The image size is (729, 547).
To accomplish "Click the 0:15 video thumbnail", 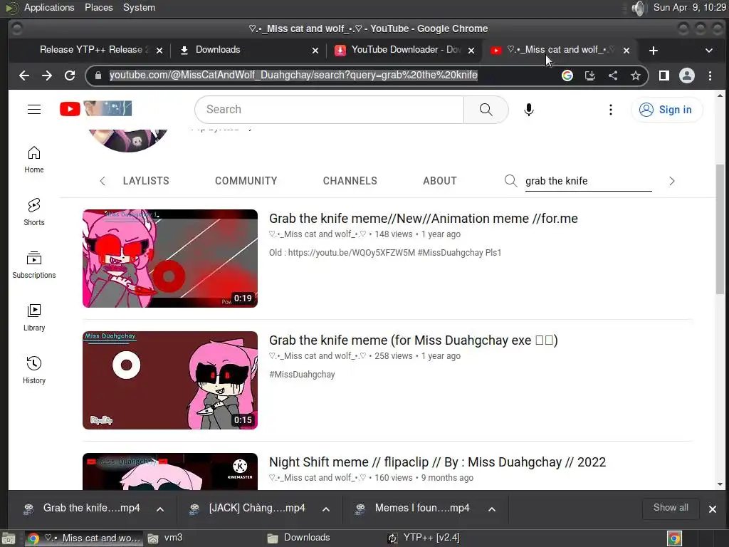I will point(170,380).
